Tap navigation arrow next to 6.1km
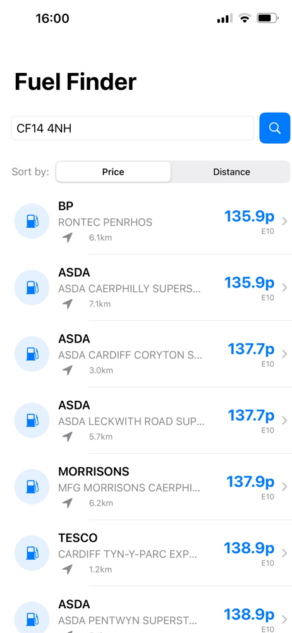This screenshot has width=292, height=633. [68, 237]
